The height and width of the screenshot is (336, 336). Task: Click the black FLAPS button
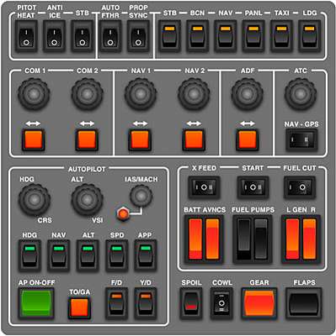304,303
